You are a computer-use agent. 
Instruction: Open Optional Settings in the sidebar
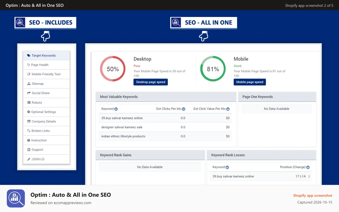pos(46,112)
